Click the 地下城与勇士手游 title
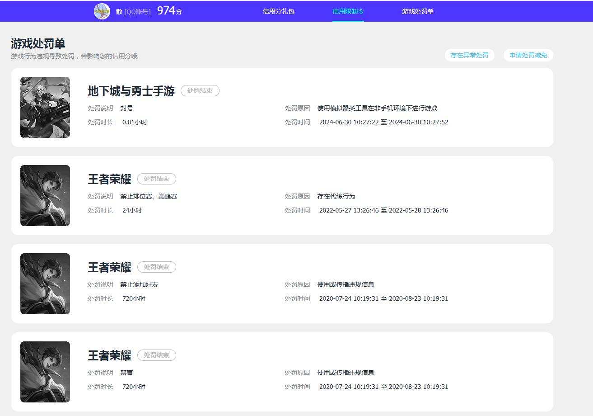Image resolution: width=593 pixels, height=416 pixels. [x=131, y=91]
